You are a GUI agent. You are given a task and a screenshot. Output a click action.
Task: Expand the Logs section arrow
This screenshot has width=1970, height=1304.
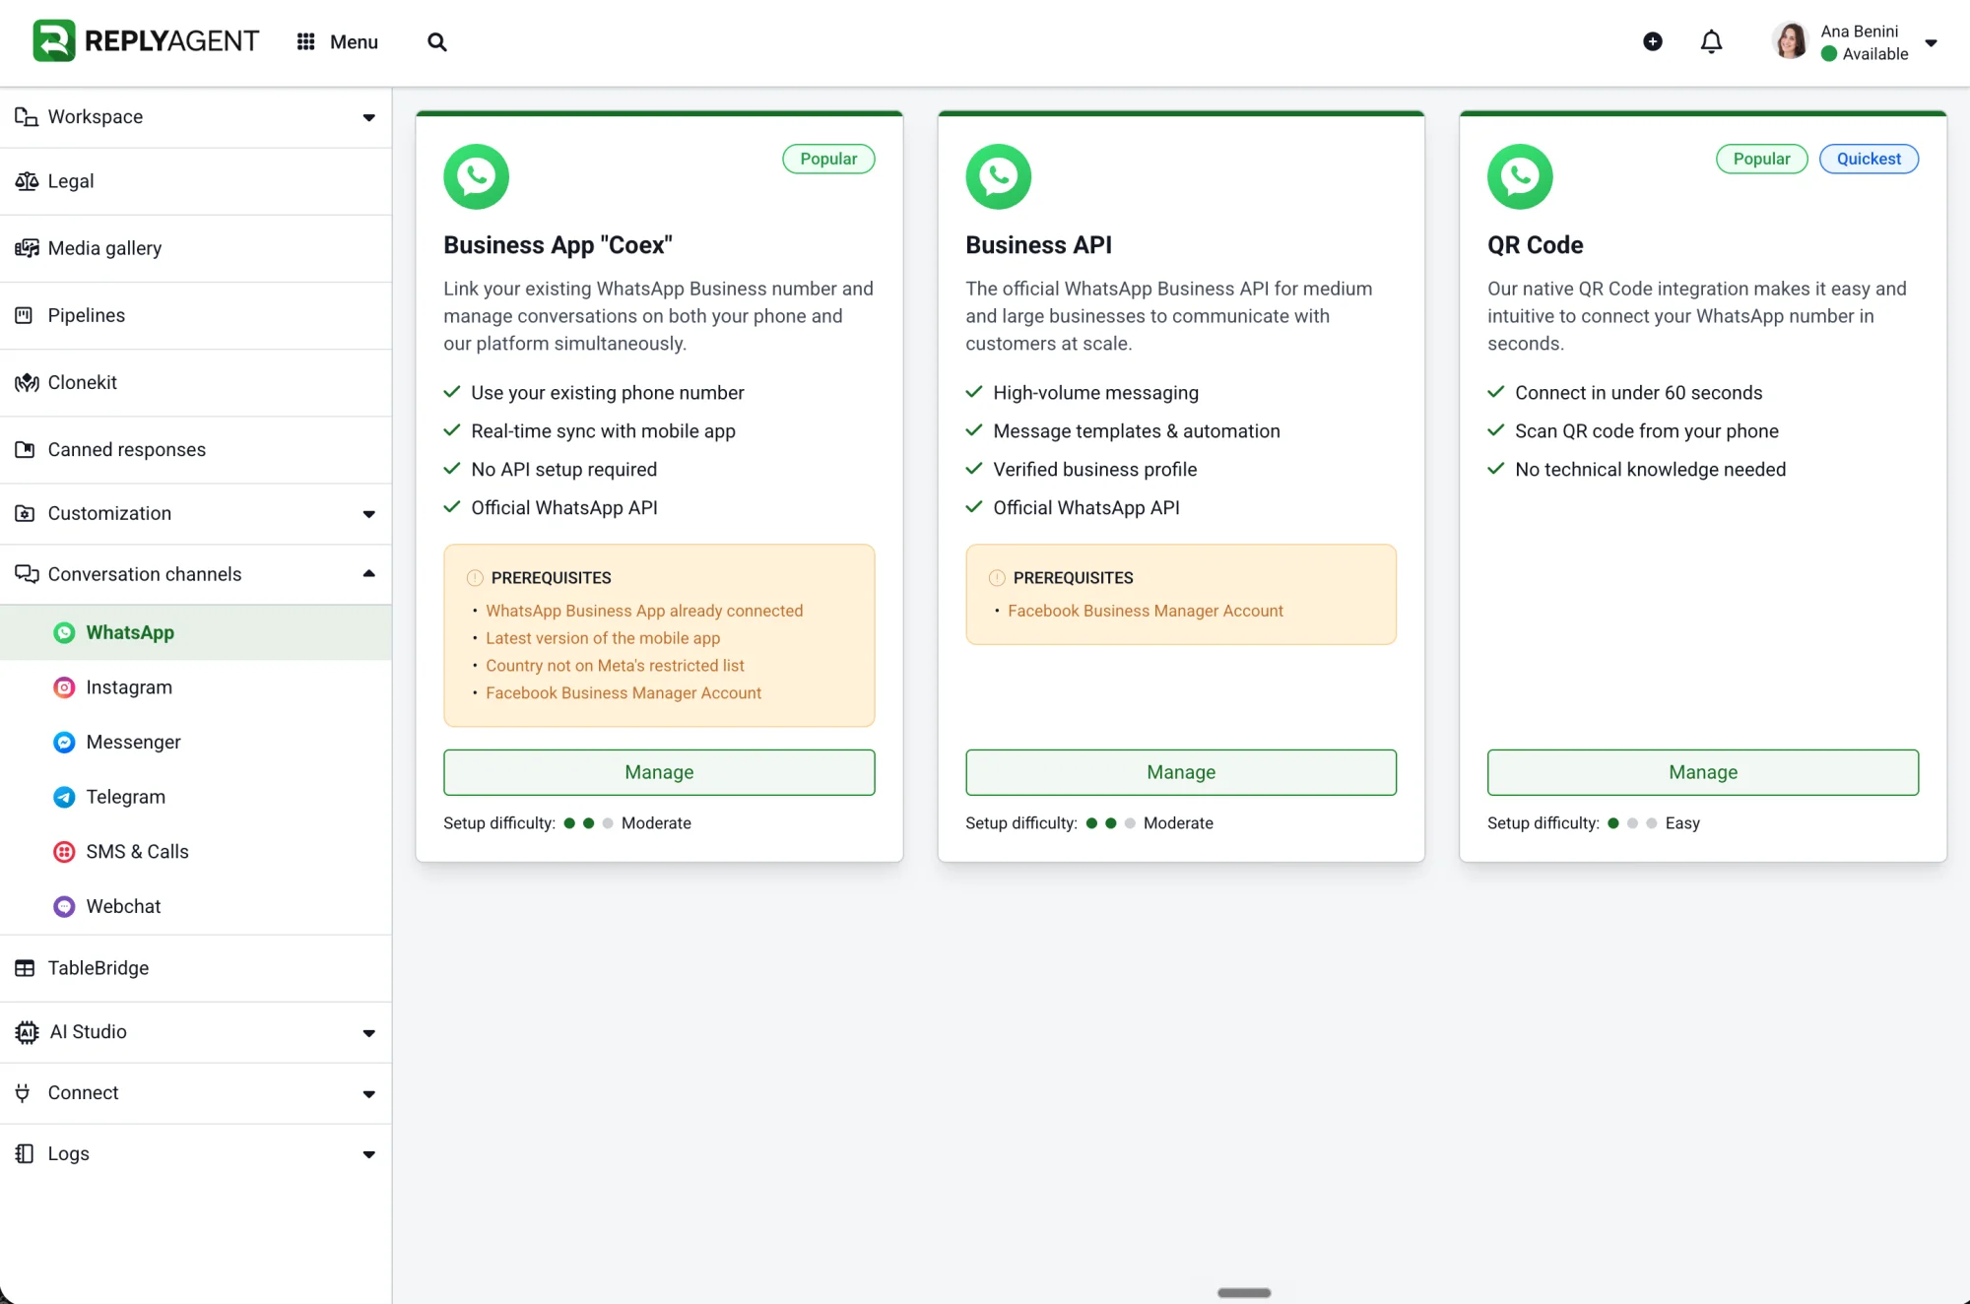pyautogui.click(x=368, y=1155)
